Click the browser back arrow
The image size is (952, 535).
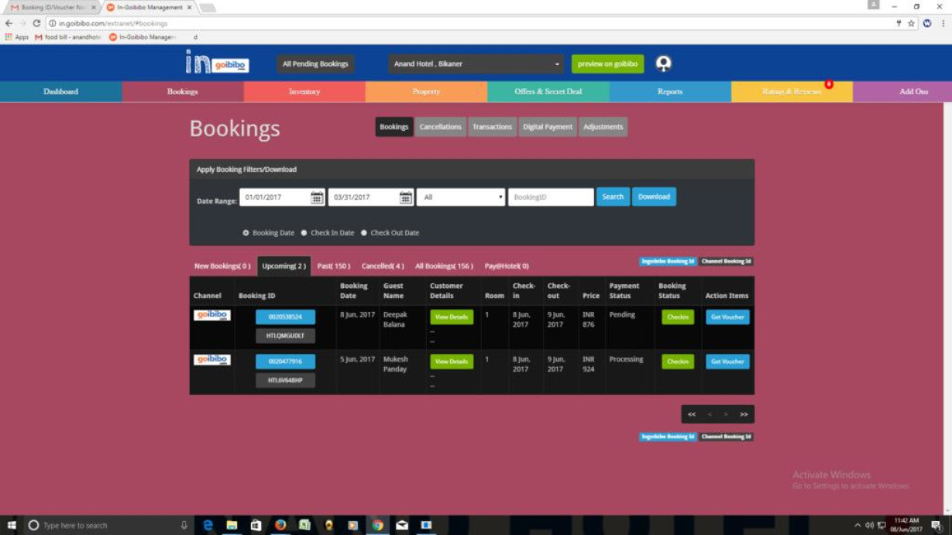pyautogui.click(x=9, y=23)
